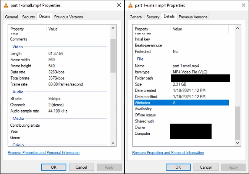Select the Frame height value 540
249x174 pixels.
coord(52,66)
